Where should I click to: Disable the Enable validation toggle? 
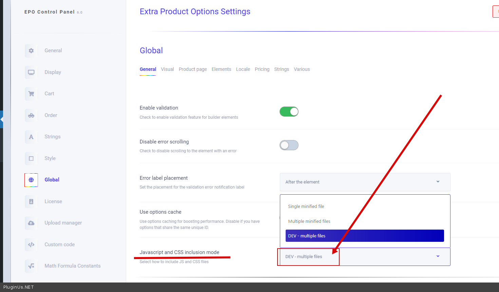pyautogui.click(x=289, y=112)
